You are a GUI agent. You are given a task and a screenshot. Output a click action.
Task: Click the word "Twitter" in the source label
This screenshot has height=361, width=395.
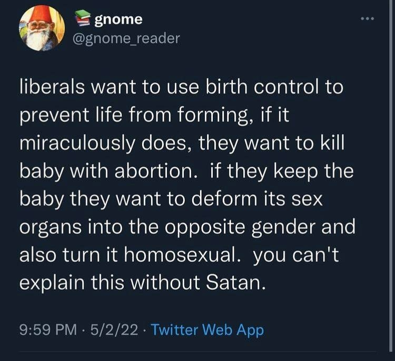[x=174, y=330]
